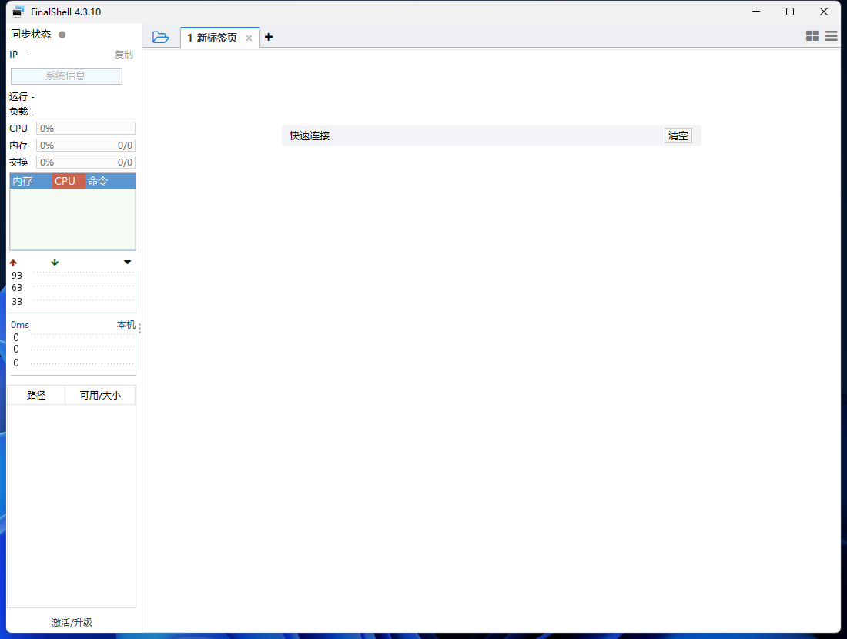Viewport: 847px width, 639px height.
Task: Close the 新标签页 tab
Action: (249, 38)
